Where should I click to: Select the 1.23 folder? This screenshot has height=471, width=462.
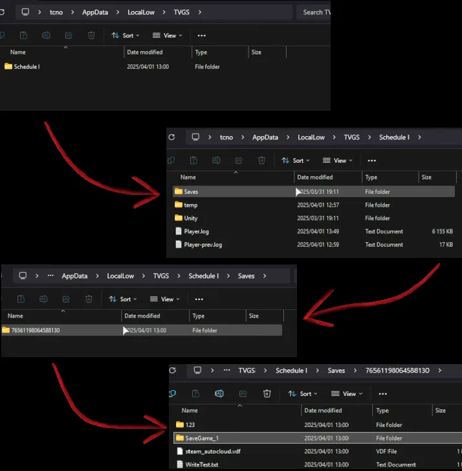190,425
